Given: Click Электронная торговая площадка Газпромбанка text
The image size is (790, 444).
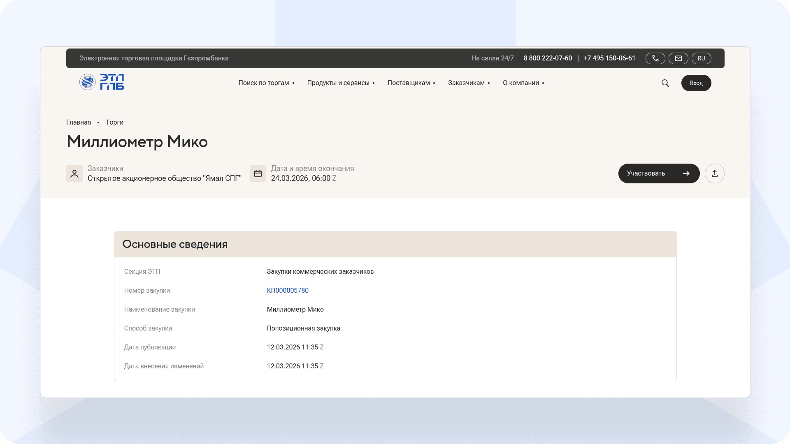Looking at the screenshot, I should (x=154, y=58).
